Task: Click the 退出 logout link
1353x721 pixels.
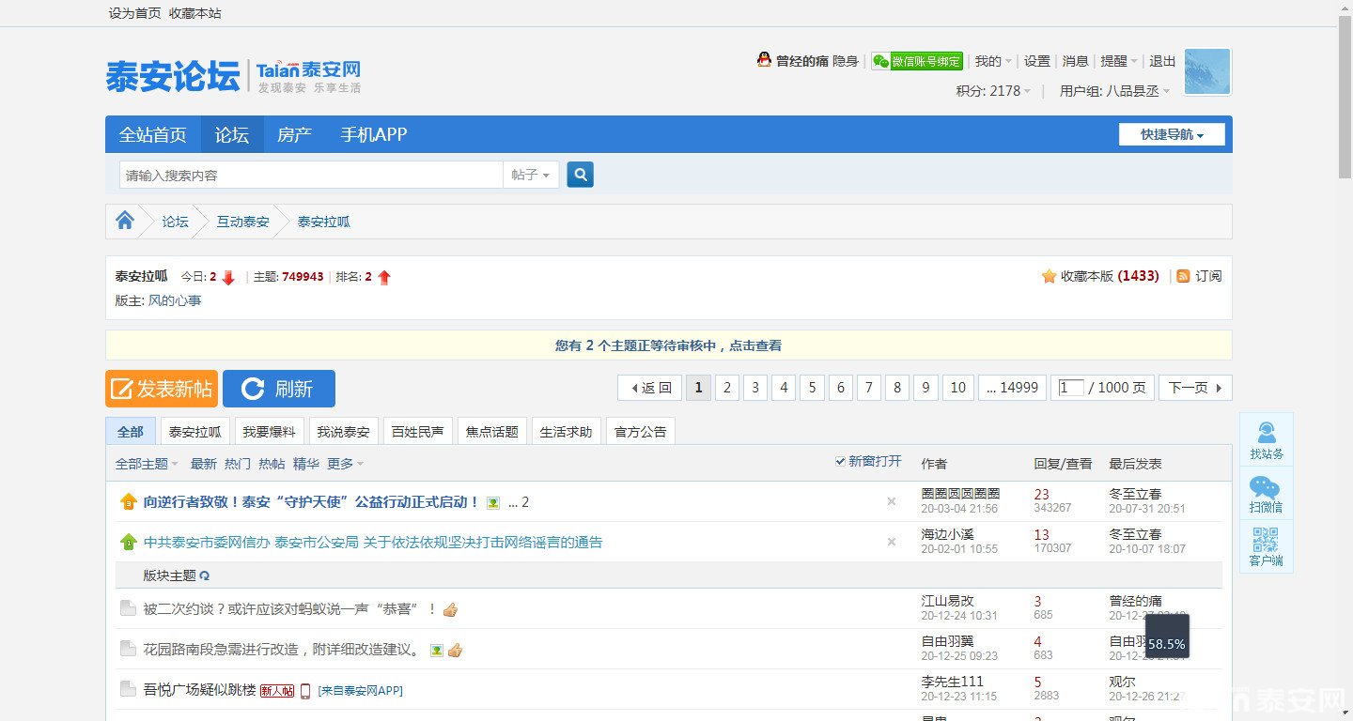Action: tap(1162, 61)
